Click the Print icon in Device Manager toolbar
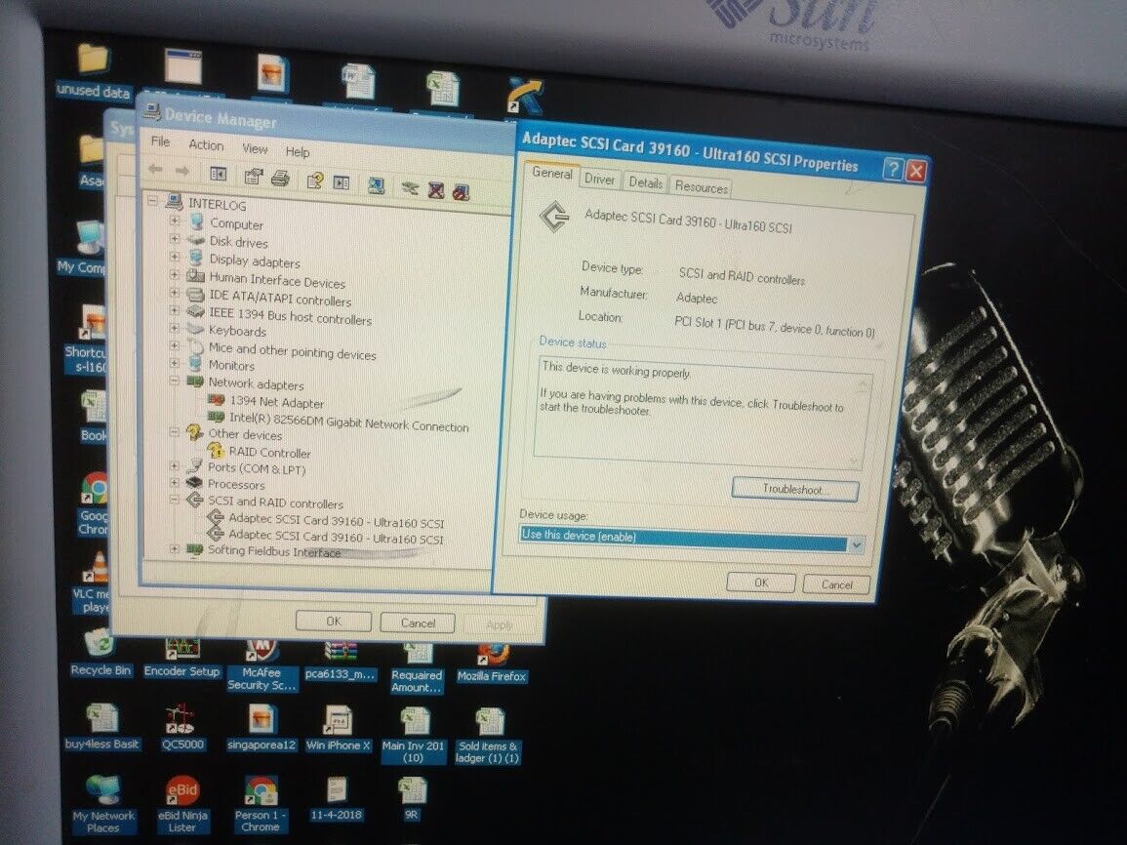1127x845 pixels. point(280,178)
